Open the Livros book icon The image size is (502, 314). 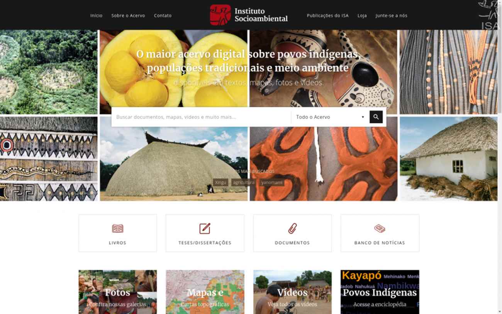point(117,229)
